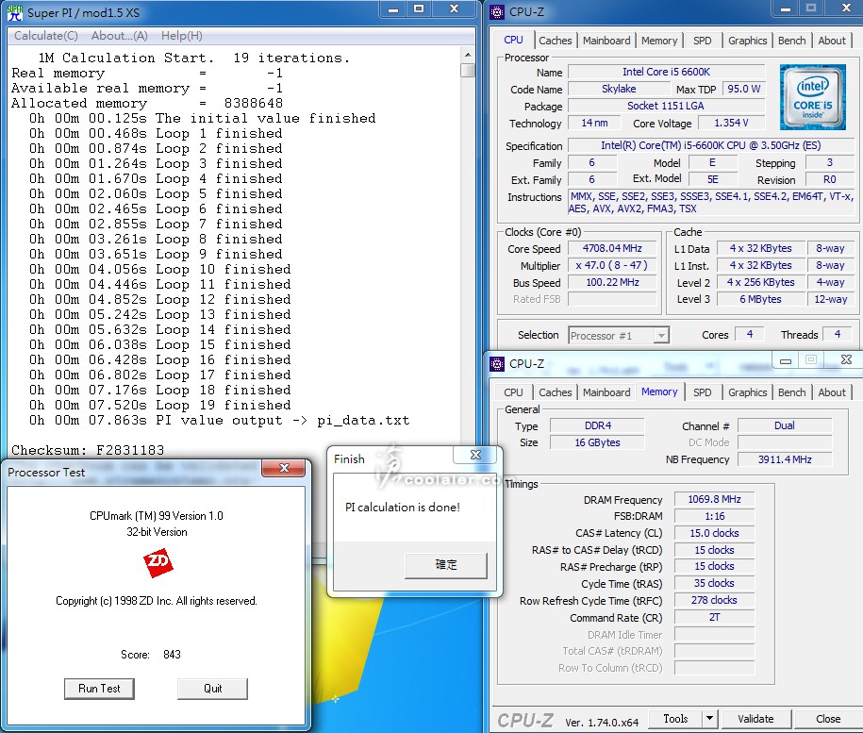The height and width of the screenshot is (733, 863).
Task: Select CPU tab in lower CPU-Z window
Action: tap(513, 392)
